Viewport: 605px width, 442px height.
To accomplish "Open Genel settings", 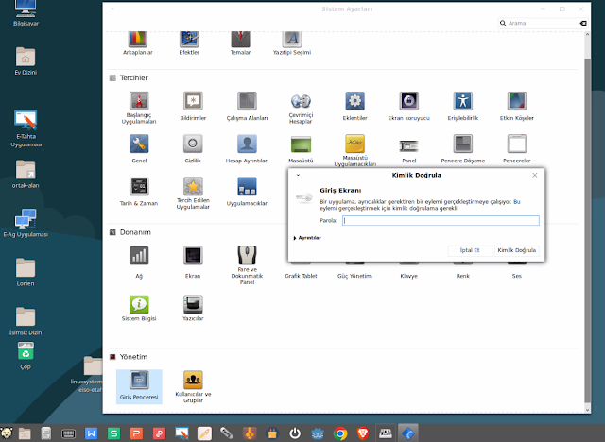I will 139,148.
